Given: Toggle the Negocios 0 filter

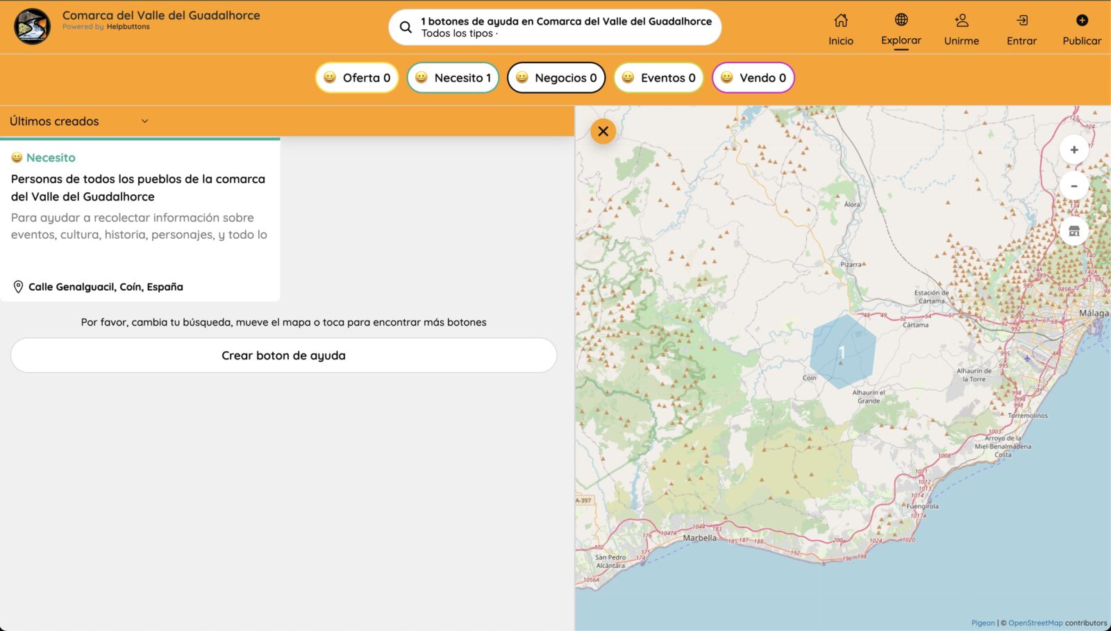Looking at the screenshot, I should tap(556, 78).
